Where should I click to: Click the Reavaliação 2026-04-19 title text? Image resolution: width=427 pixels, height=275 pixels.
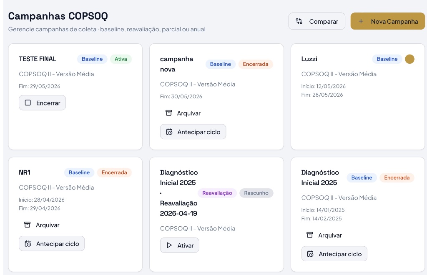coord(178,208)
